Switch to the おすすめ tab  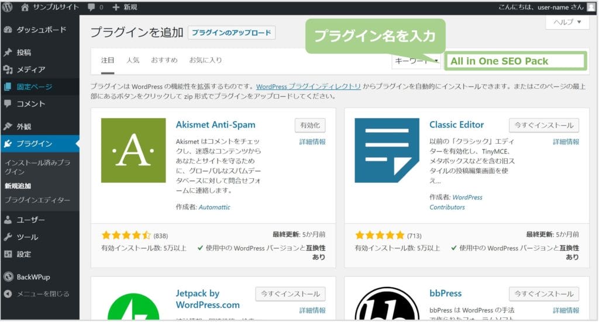click(x=164, y=60)
